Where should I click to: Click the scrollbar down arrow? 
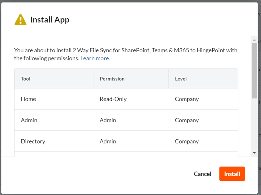(x=254, y=153)
